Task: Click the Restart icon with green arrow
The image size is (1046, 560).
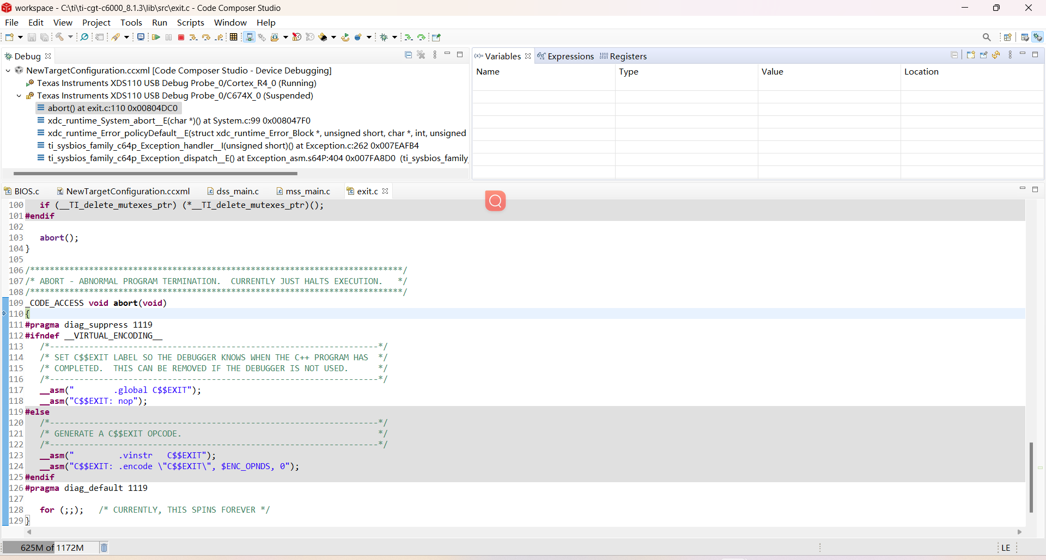Action: (345, 37)
